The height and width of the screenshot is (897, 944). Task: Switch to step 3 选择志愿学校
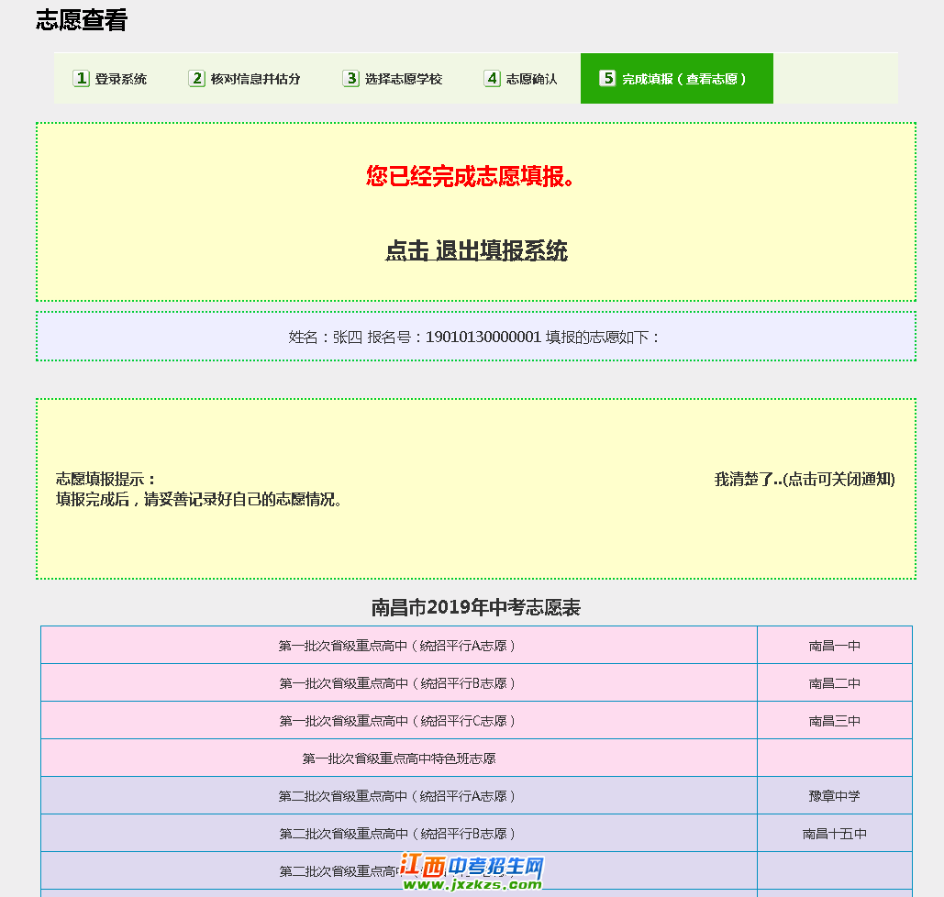pos(393,79)
